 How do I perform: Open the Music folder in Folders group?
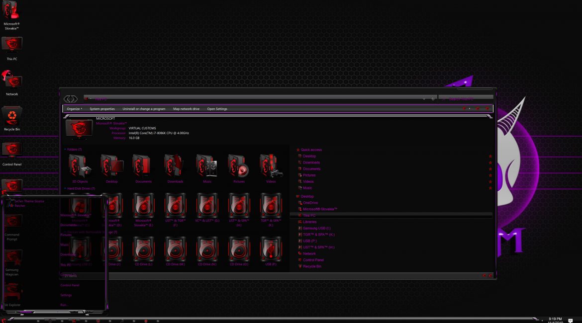point(207,166)
